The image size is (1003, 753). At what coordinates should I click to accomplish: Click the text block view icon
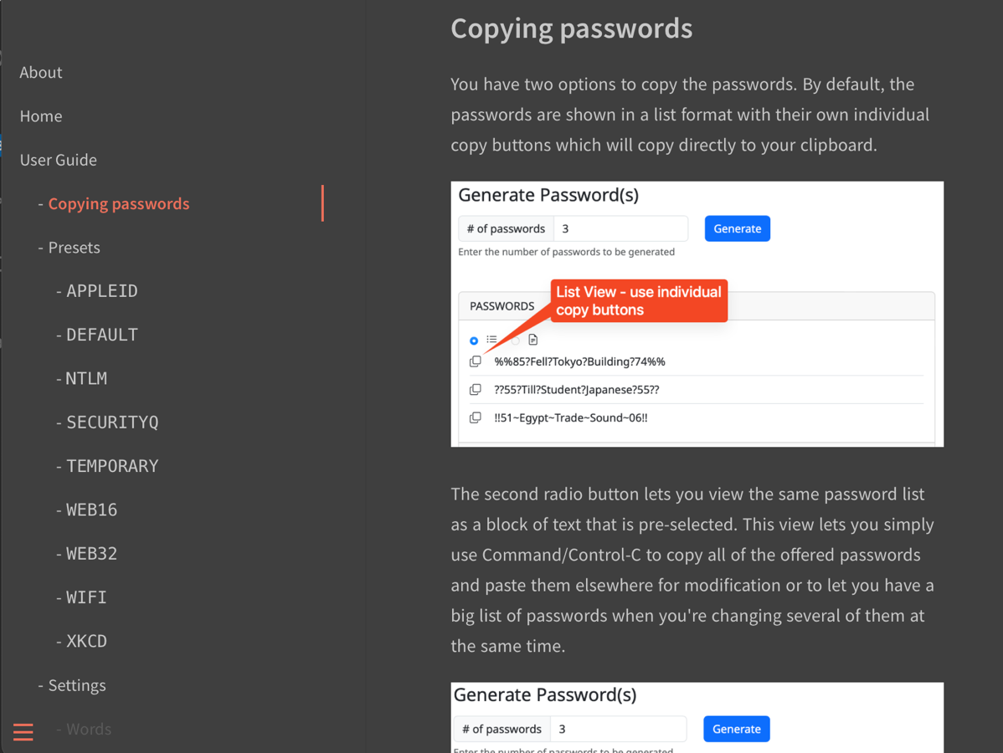[533, 340]
